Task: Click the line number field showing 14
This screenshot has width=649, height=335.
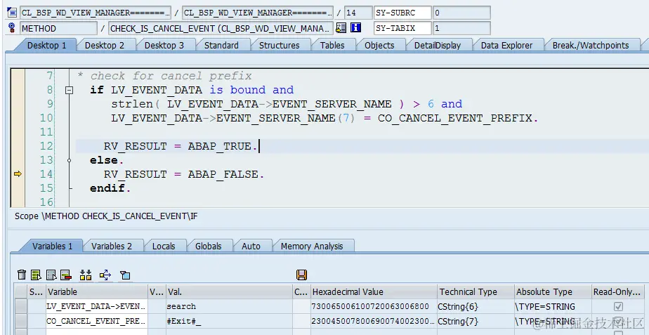Action: 358,13
